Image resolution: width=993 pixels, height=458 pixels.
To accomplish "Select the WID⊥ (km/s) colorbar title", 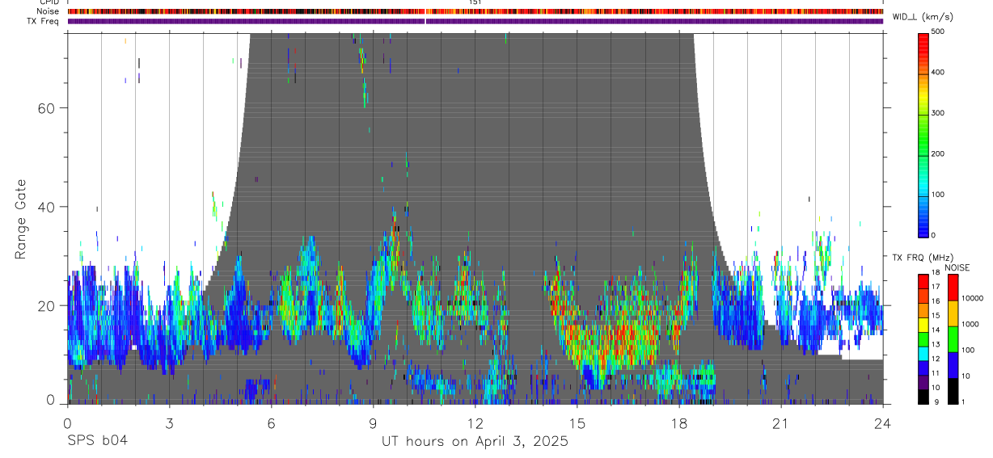I will pyautogui.click(x=921, y=16).
